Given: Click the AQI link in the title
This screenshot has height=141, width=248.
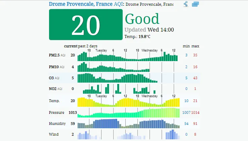Looking at the screenshot, I should coord(119,4).
